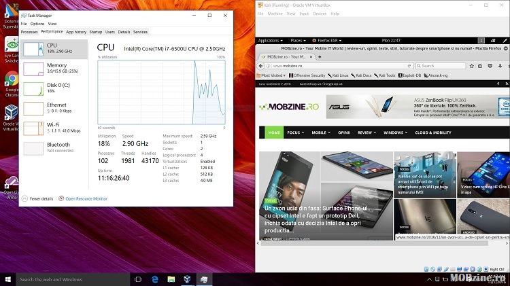Open Task Manager File menu

[x=24, y=24]
